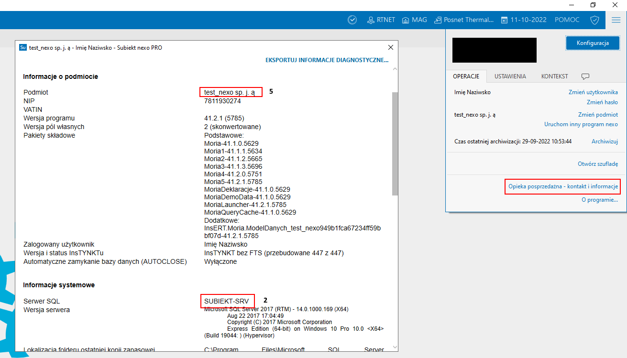Open the Posnet Thermal device item
Image resolution: width=627 pixels, height=358 pixels.
click(464, 20)
